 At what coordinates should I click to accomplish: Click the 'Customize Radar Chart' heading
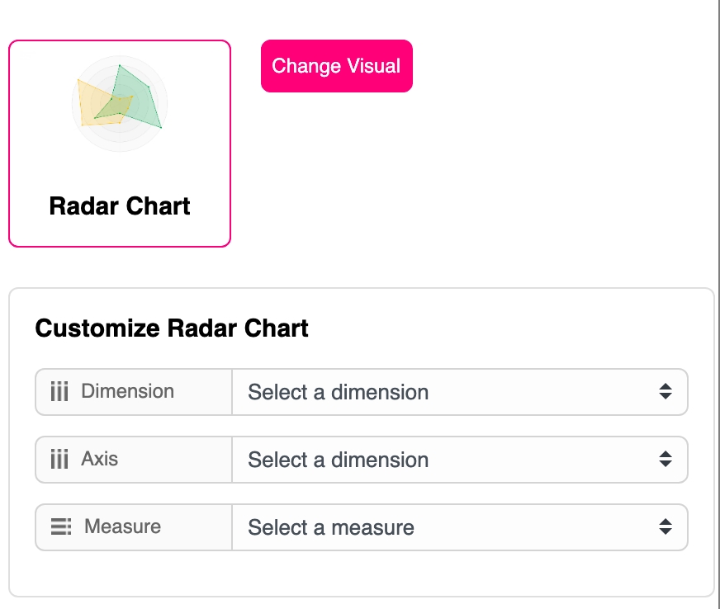pos(172,328)
